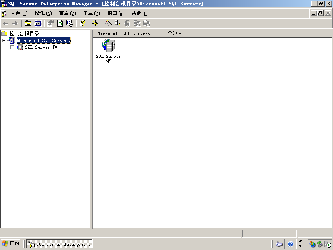Select SQL Server 组 in the tree

pyautogui.click(x=41, y=47)
